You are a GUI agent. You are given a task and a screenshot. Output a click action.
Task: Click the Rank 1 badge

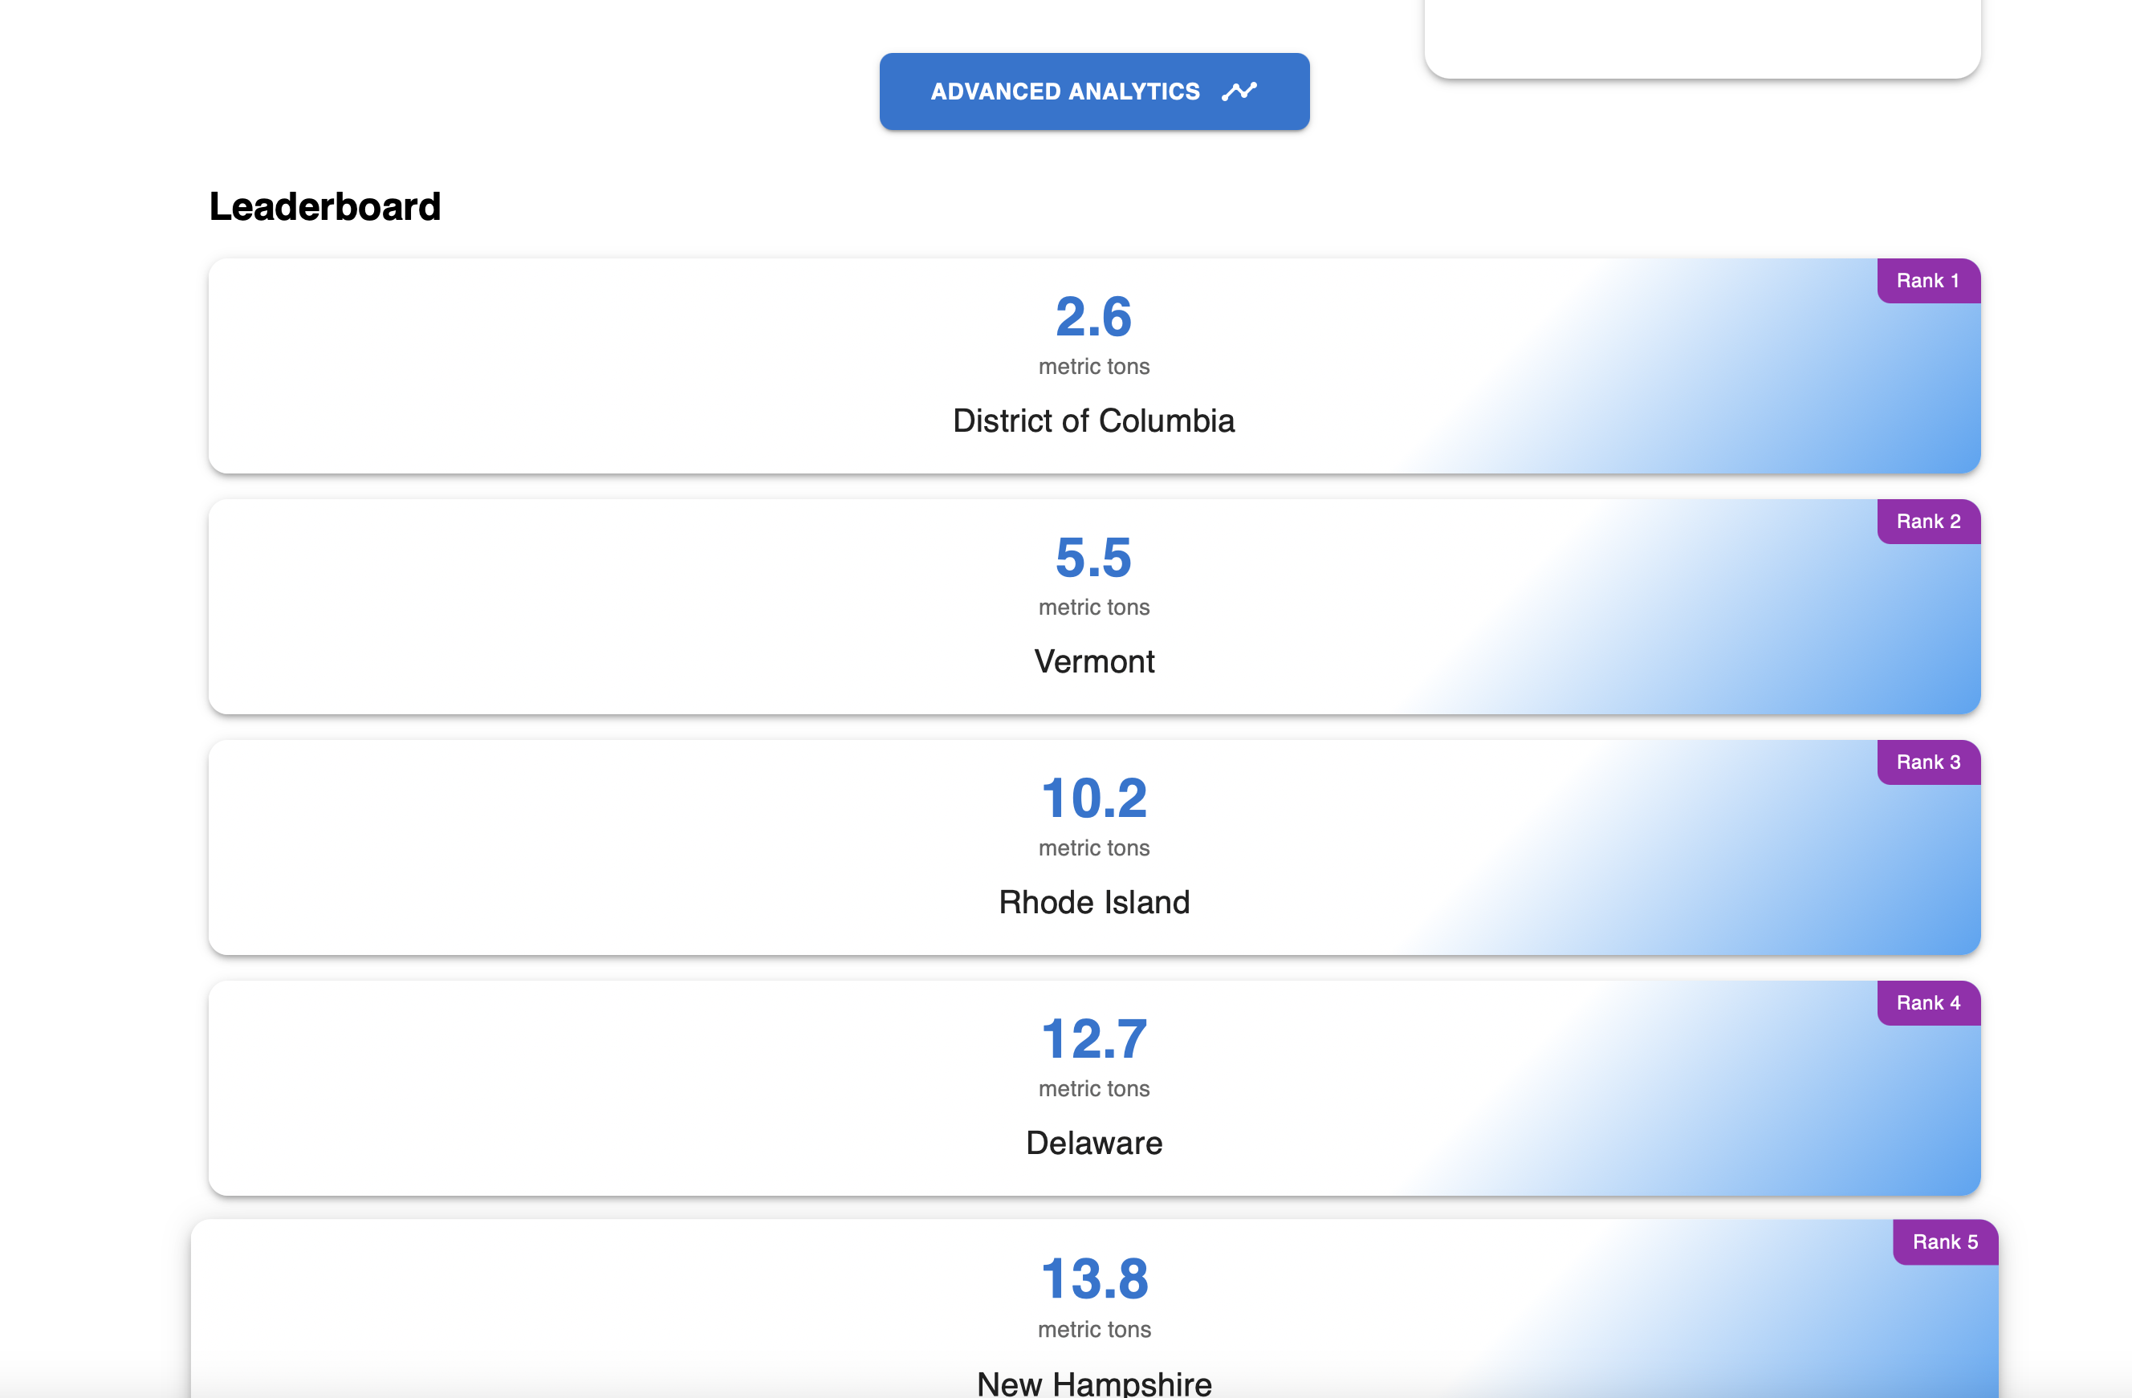pyautogui.click(x=1928, y=281)
